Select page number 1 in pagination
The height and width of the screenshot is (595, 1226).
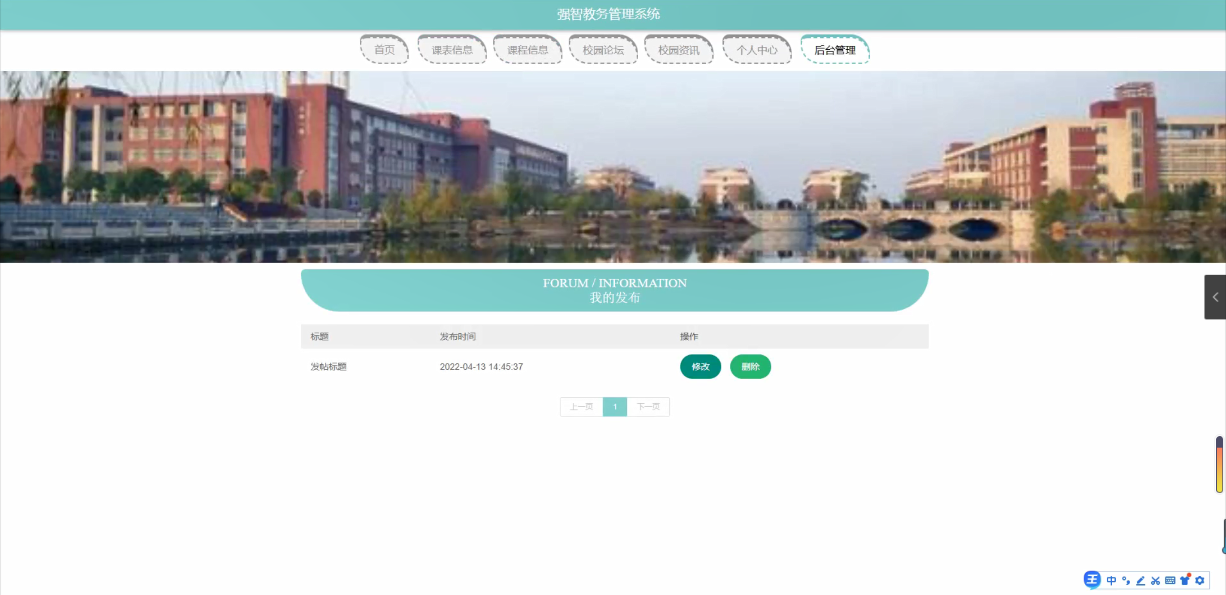[614, 407]
